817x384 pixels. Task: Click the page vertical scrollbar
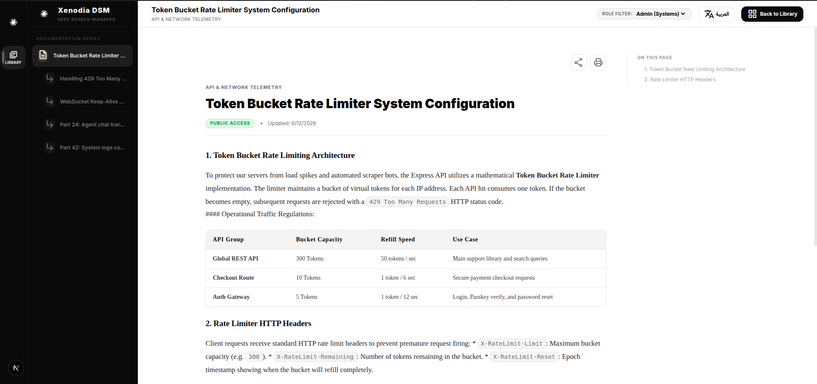click(x=815, y=136)
